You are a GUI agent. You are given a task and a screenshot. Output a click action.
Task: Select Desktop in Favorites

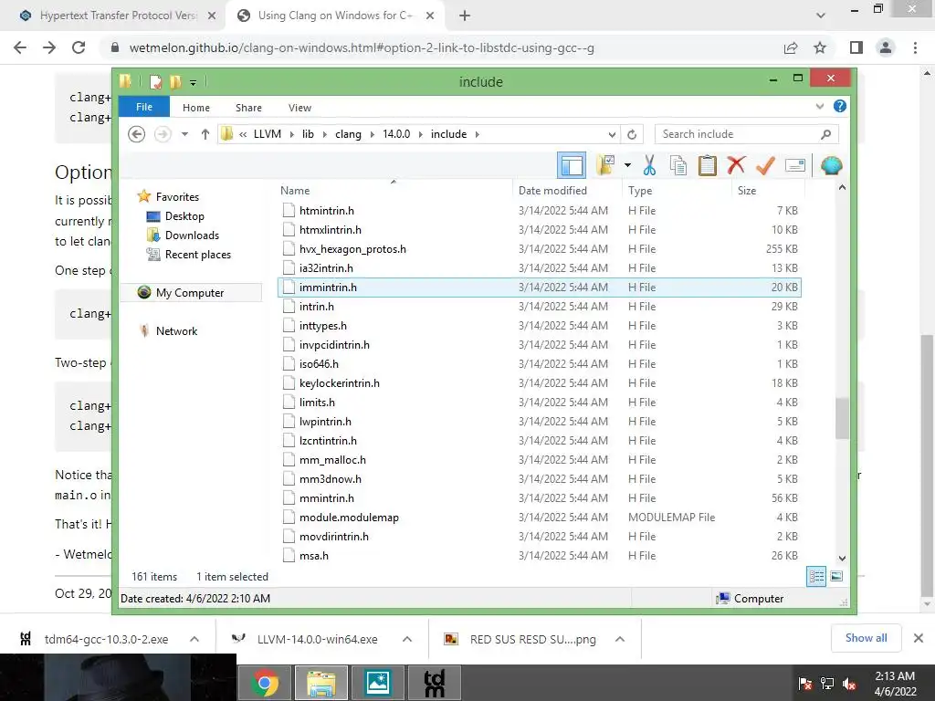coord(184,215)
